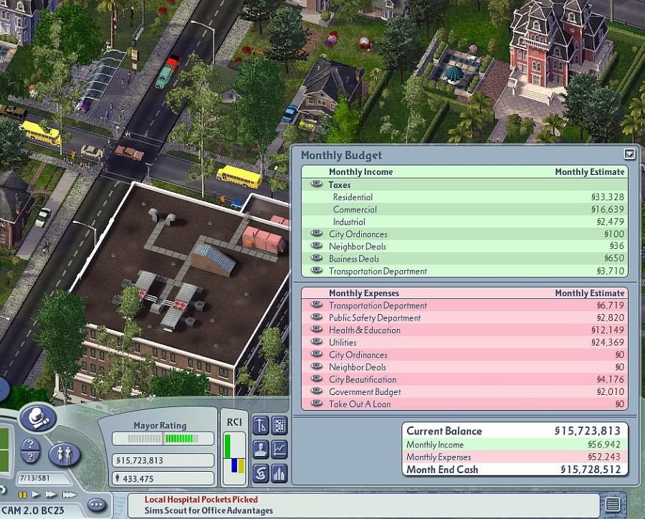
Task: Click the eye icon beside Business Deals
Action: coord(316,257)
